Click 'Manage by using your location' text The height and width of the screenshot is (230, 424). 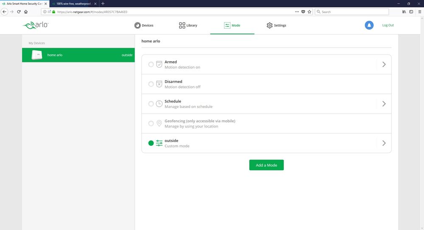(x=191, y=126)
